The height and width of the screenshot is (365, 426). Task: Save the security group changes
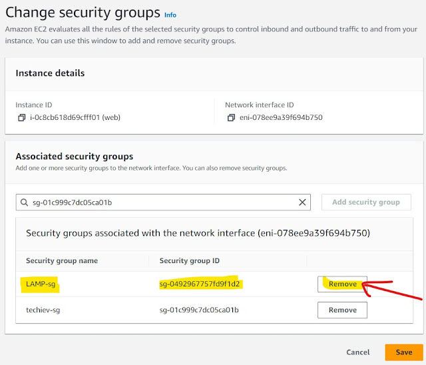coord(403,352)
